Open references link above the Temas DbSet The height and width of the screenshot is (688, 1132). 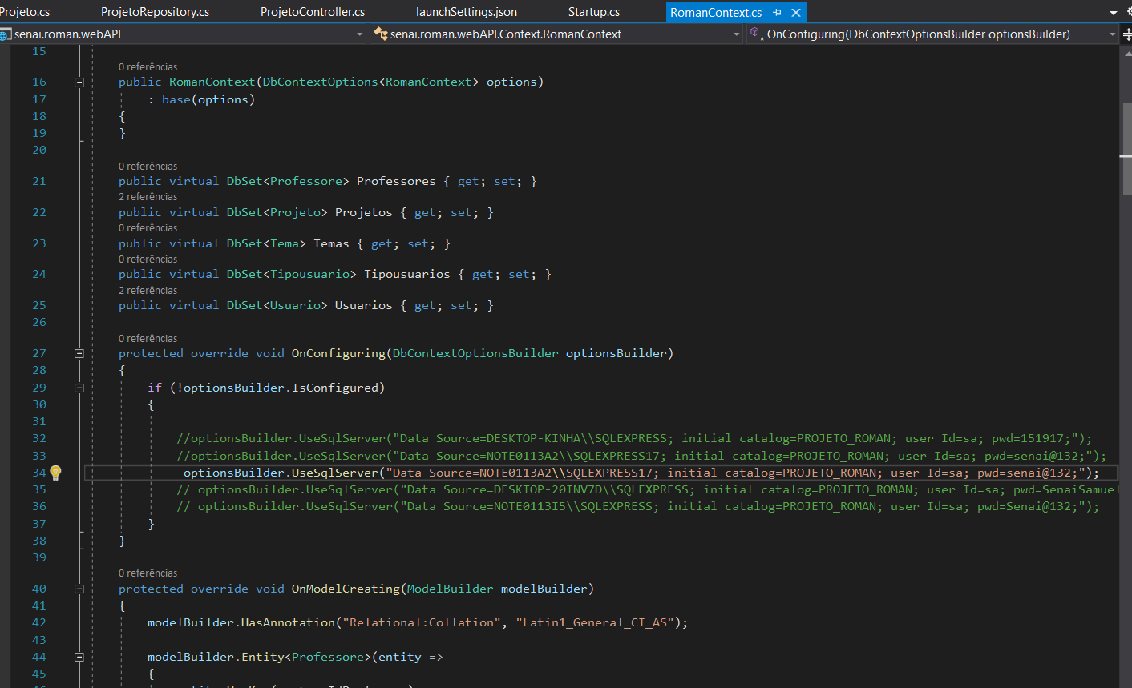[x=148, y=228]
